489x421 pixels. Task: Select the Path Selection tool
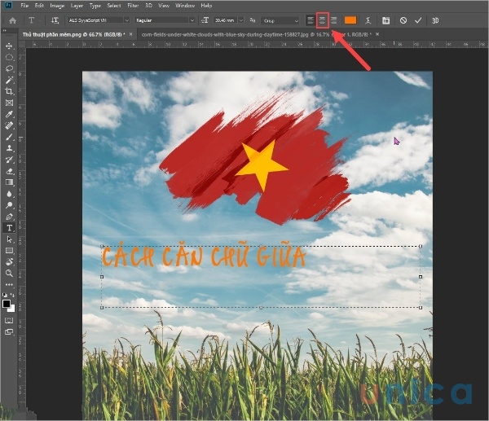coord(9,239)
